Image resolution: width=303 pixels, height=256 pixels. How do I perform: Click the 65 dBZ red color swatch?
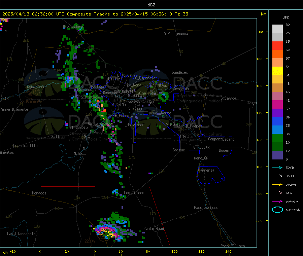[x=277, y=45]
